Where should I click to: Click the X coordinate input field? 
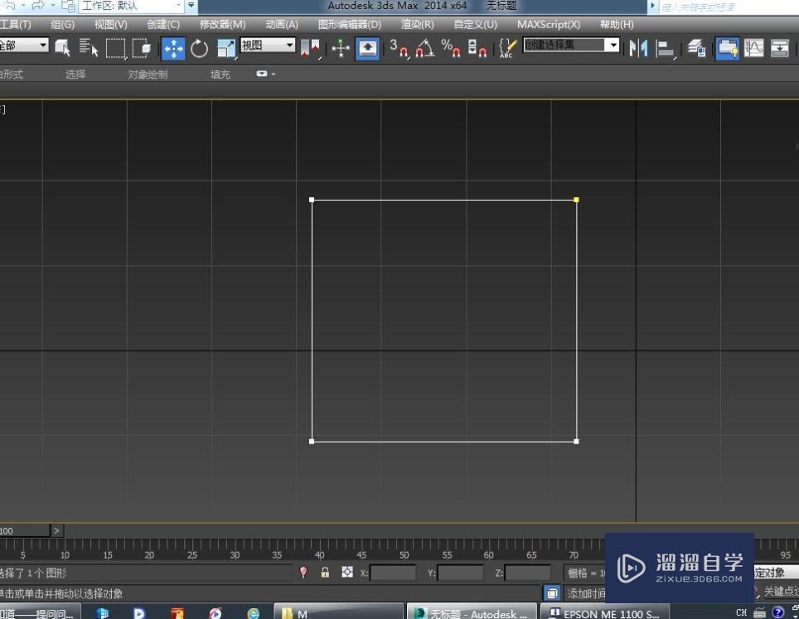393,573
